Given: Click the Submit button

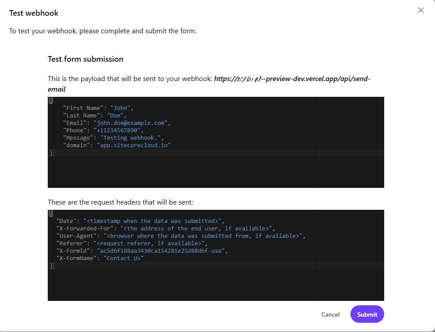Looking at the screenshot, I should tap(367, 314).
